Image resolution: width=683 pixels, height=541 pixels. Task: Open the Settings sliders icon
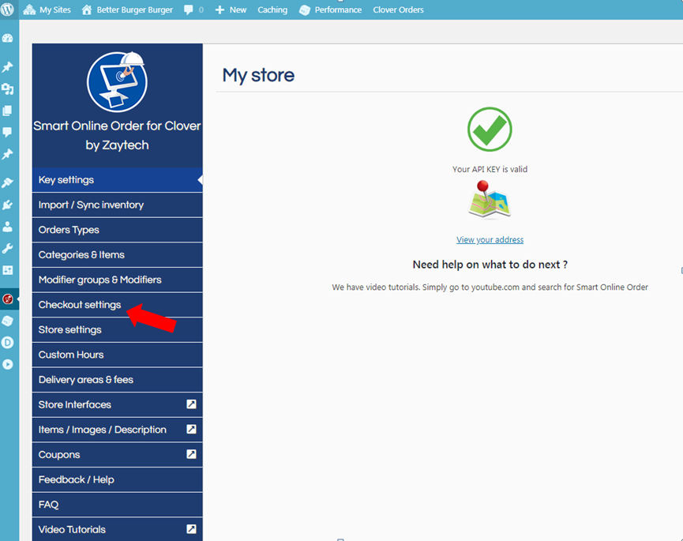click(7, 270)
